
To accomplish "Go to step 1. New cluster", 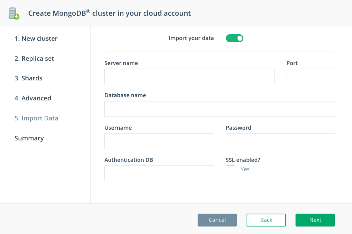I will click(36, 39).
